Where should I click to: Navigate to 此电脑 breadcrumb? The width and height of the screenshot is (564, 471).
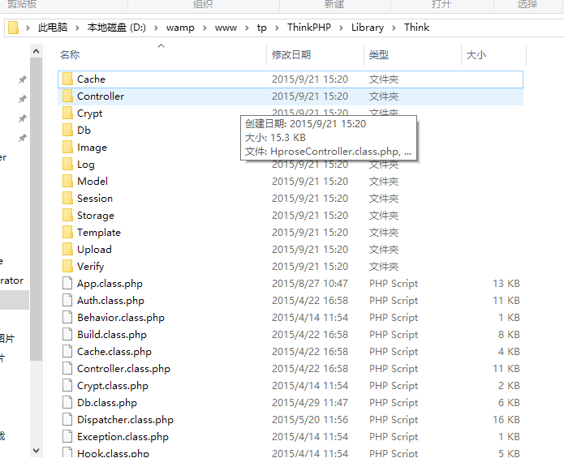[53, 28]
